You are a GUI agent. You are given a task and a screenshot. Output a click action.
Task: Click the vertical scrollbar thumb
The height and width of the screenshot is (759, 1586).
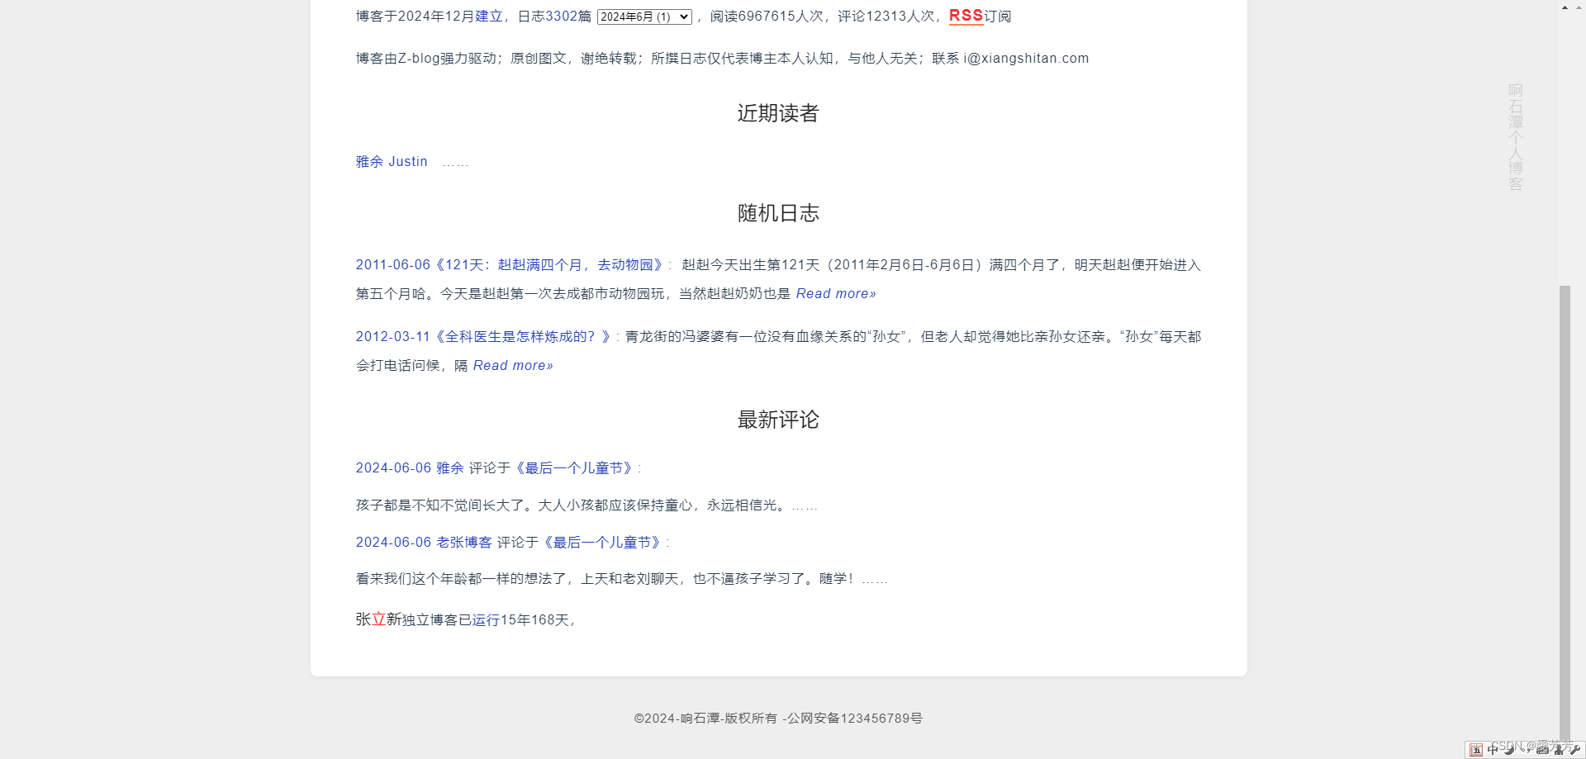[x=1565, y=512]
